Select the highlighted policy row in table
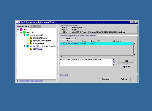 (97, 44)
